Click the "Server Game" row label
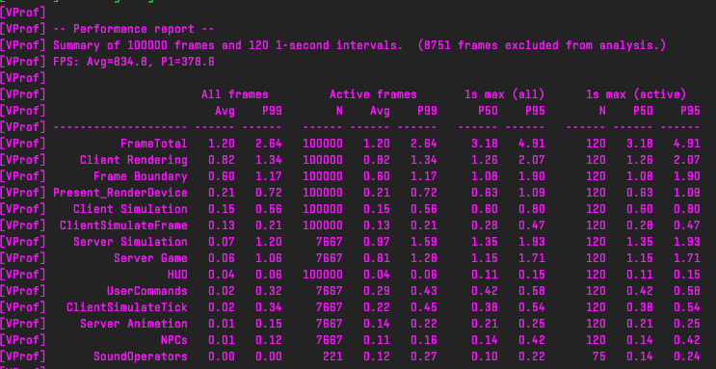This screenshot has height=369, width=716. (x=150, y=258)
